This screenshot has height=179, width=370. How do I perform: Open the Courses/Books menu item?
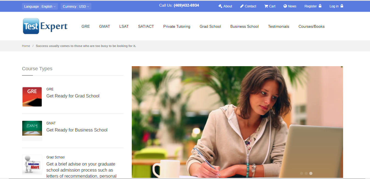click(312, 26)
